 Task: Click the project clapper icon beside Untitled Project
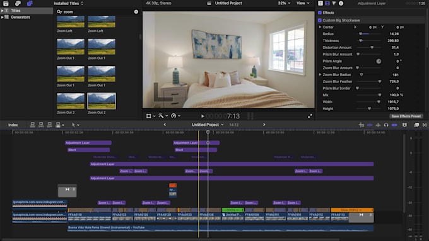tap(209, 3)
